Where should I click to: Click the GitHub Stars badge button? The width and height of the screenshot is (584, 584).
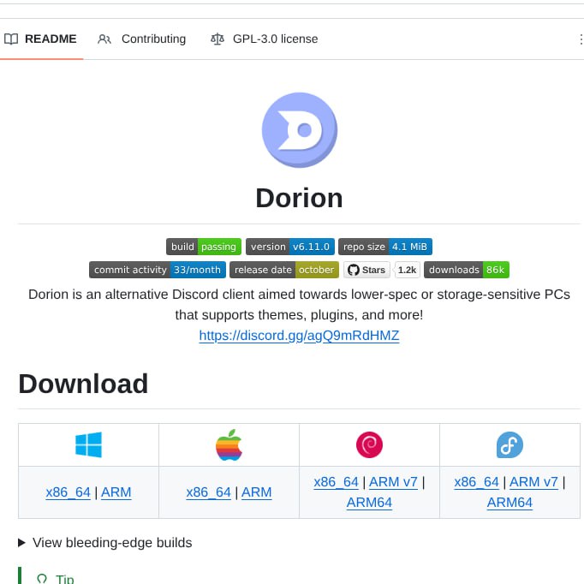[366, 270]
